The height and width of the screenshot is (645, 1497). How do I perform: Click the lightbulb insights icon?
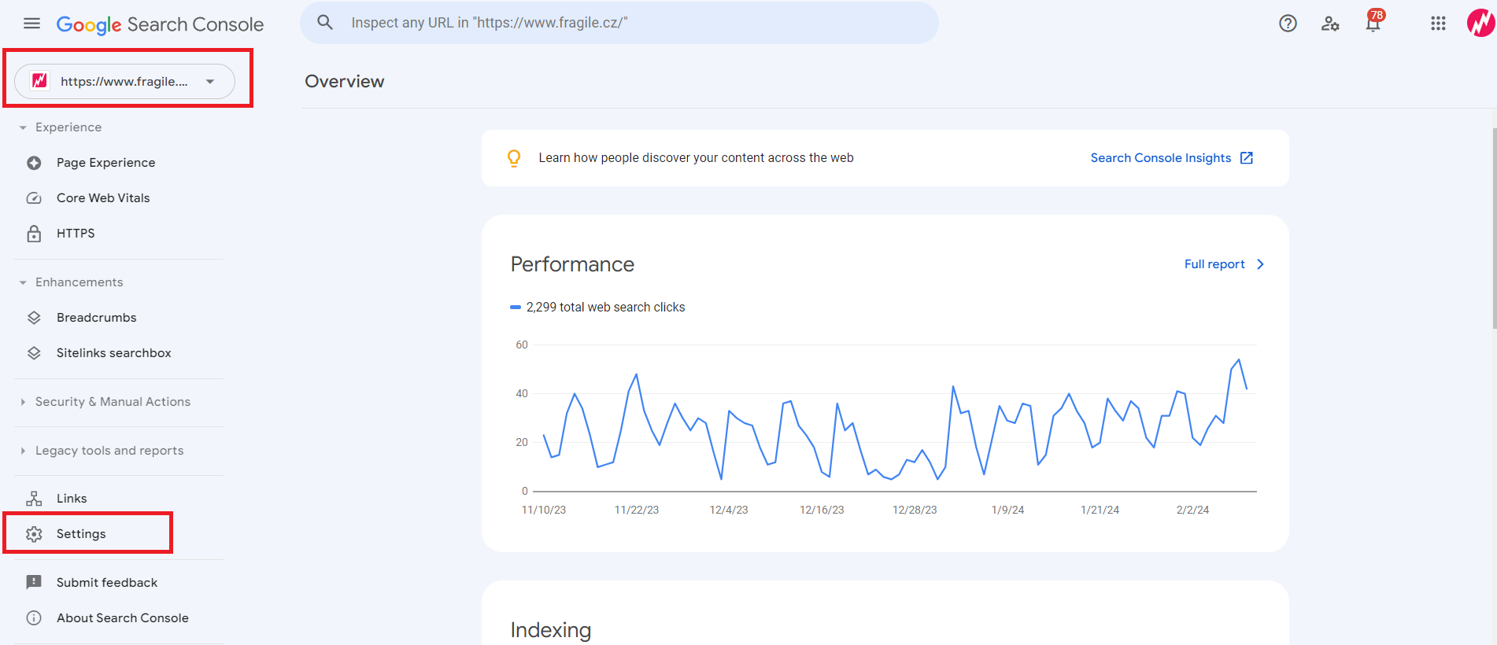[x=514, y=158]
